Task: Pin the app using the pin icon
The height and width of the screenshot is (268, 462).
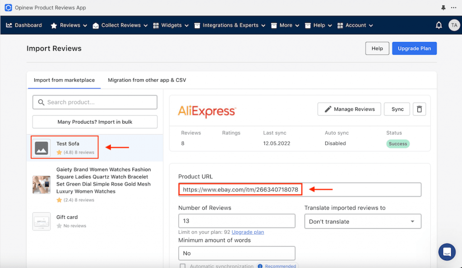Action: point(443,8)
